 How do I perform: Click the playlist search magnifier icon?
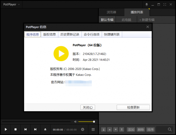pos(170,130)
